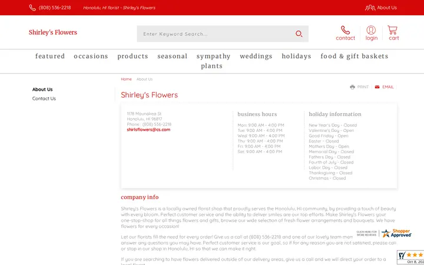Click the 'Shirley's Flowers' page heading
Image resolution: width=424 pixels, height=265 pixels.
pos(149,95)
